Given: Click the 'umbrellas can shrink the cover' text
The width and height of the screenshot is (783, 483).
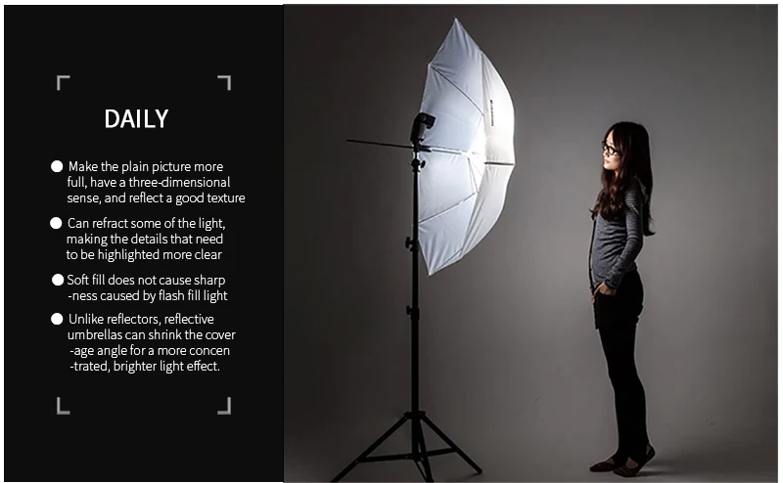Looking at the screenshot, I should tap(152, 334).
